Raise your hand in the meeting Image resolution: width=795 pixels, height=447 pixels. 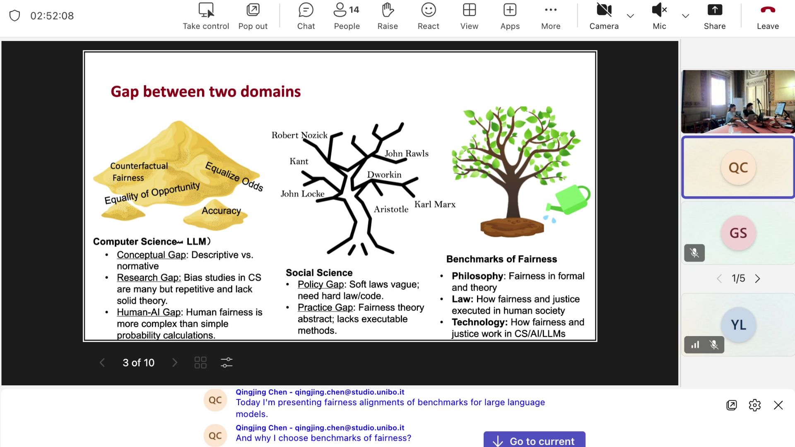pos(388,17)
